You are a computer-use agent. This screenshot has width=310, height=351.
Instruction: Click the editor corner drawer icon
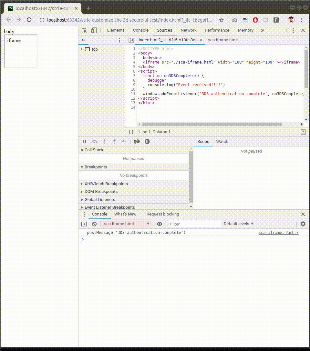(303, 132)
